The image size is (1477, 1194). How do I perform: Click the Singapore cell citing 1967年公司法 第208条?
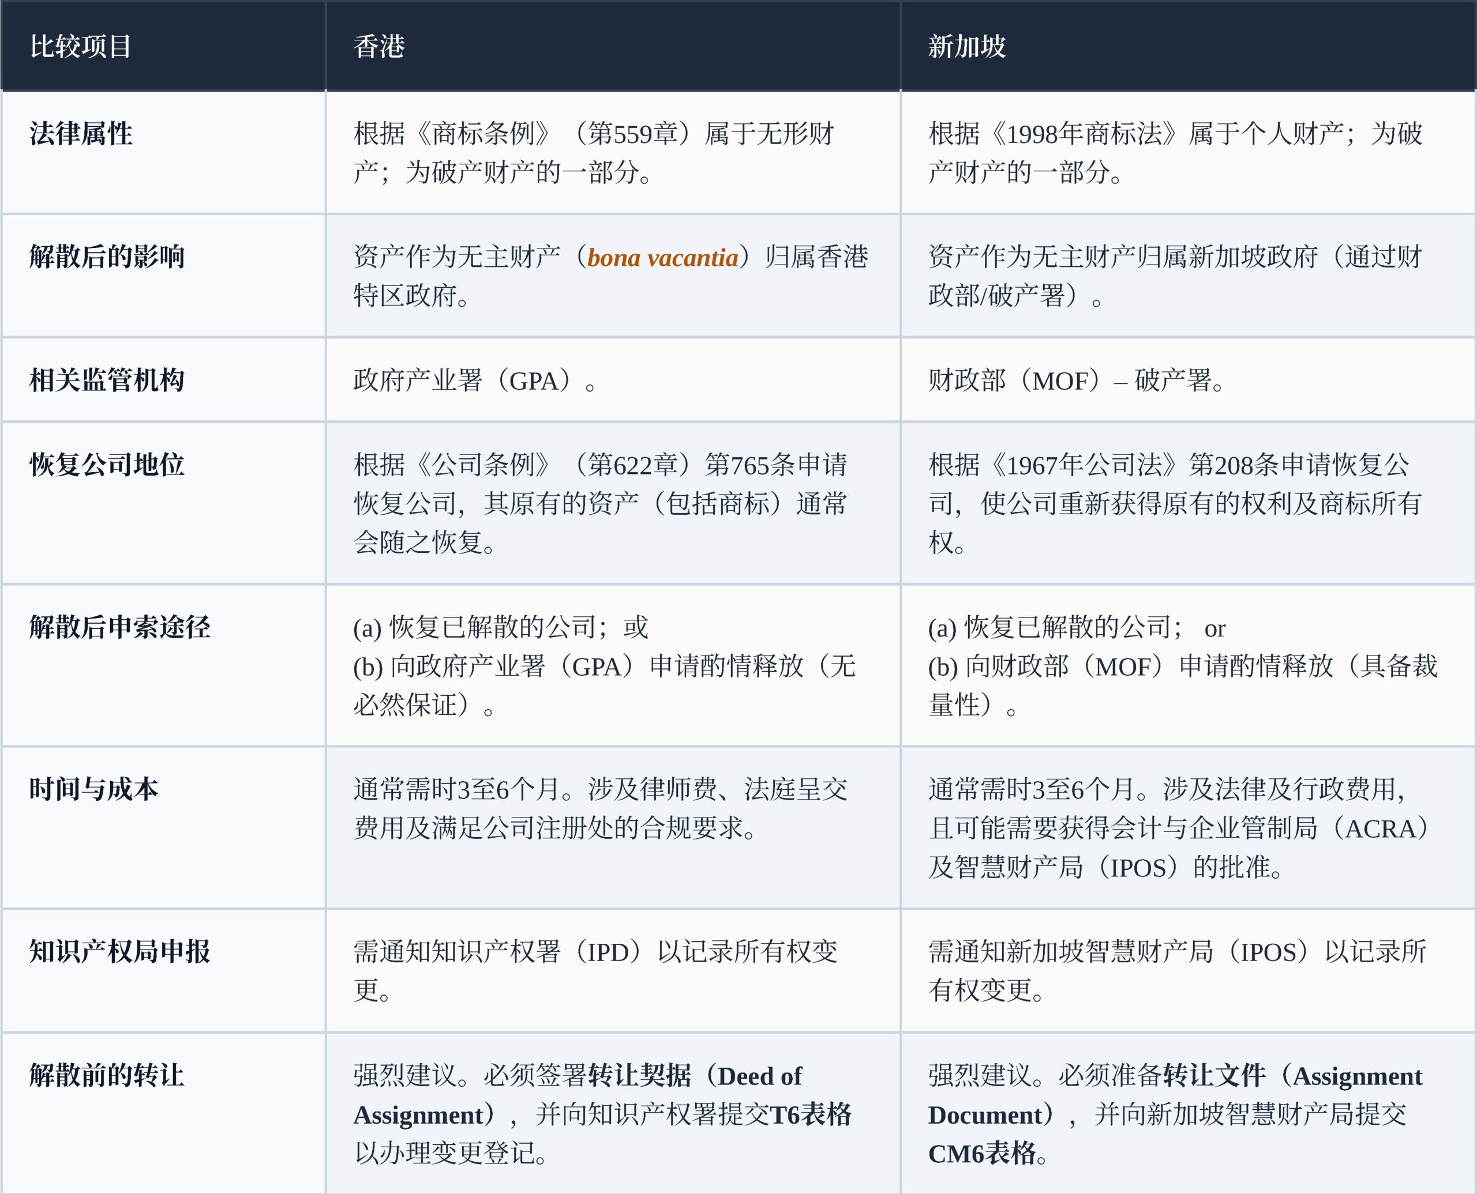pos(1188,503)
